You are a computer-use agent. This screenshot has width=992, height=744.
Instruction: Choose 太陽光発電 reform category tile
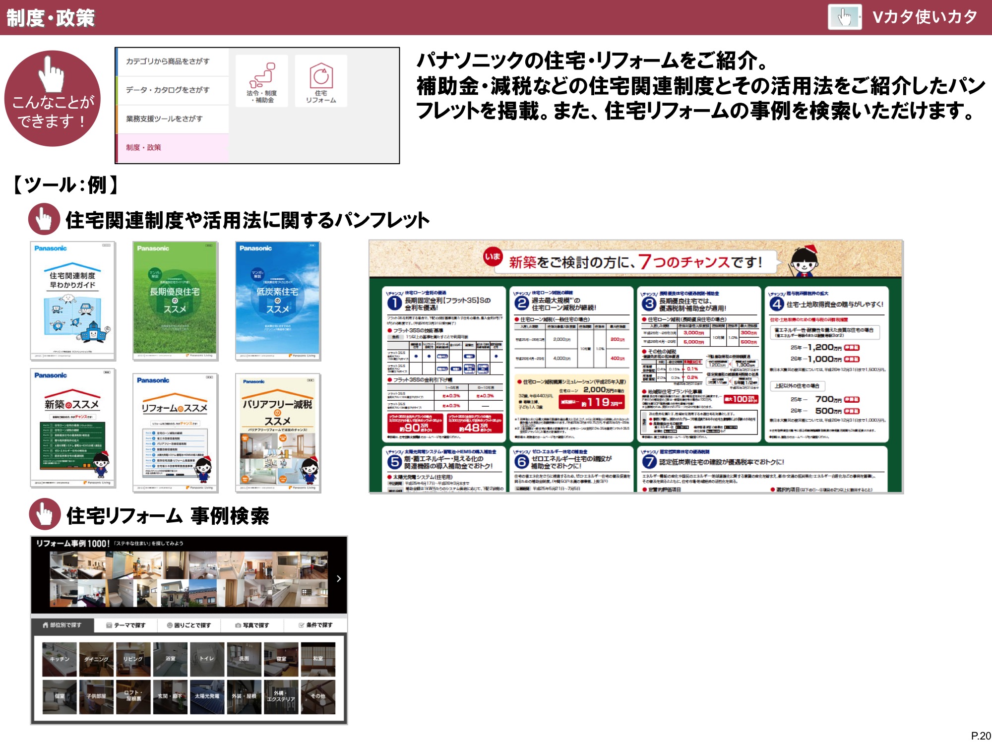pyautogui.click(x=207, y=696)
